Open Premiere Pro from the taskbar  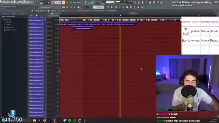[x=49, y=120]
